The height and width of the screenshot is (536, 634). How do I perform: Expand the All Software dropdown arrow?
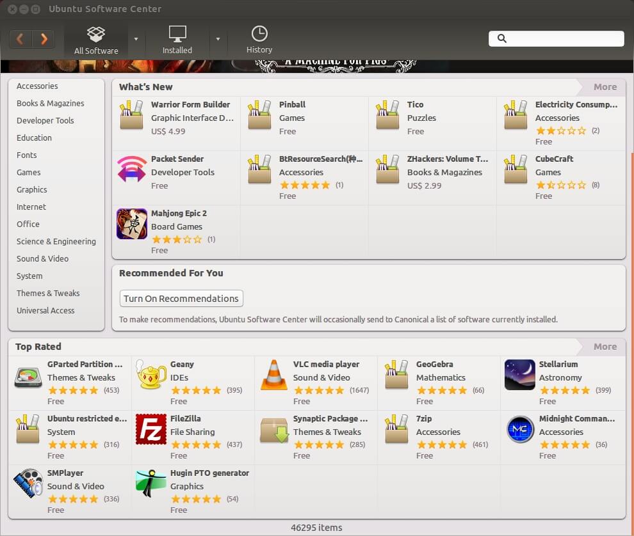click(x=135, y=38)
